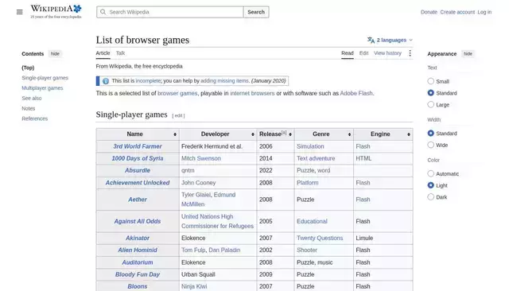Select Standard text size
Viewport: 509px width, 291px height.
click(431, 93)
